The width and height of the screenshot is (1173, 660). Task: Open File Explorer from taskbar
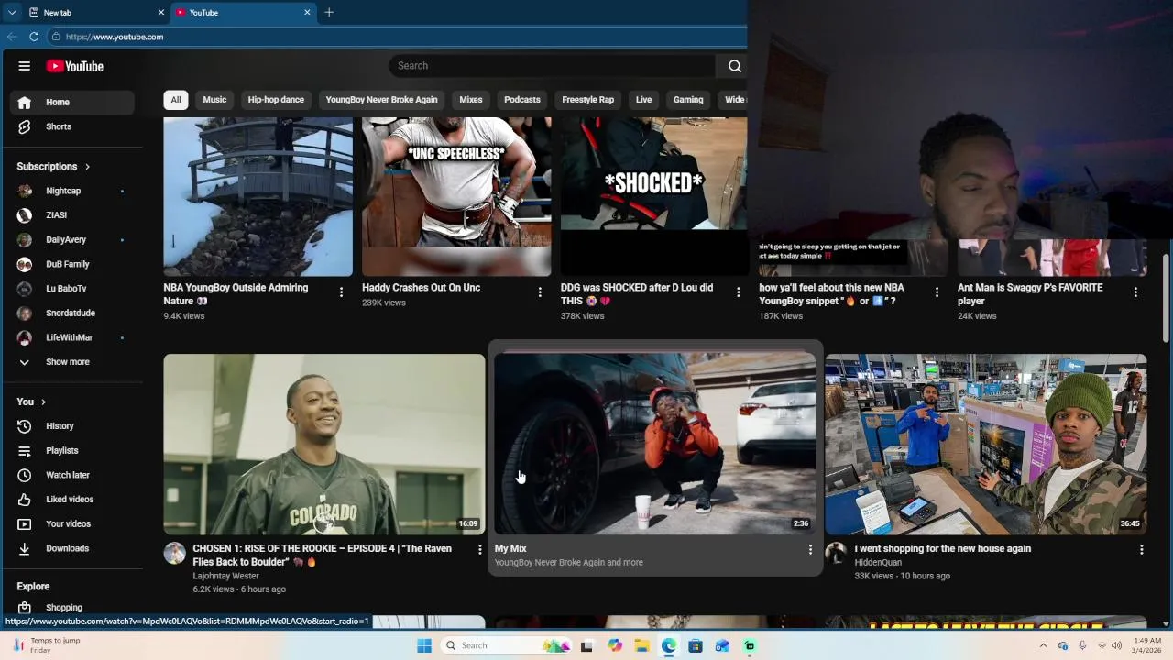point(642,645)
